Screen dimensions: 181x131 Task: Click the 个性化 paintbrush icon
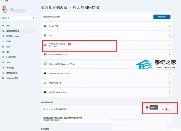(x=3, y=41)
